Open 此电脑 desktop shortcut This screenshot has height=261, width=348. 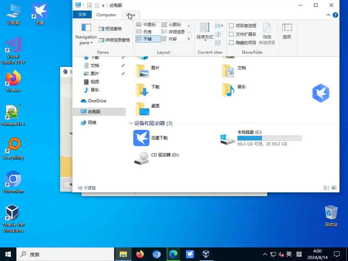point(13,14)
